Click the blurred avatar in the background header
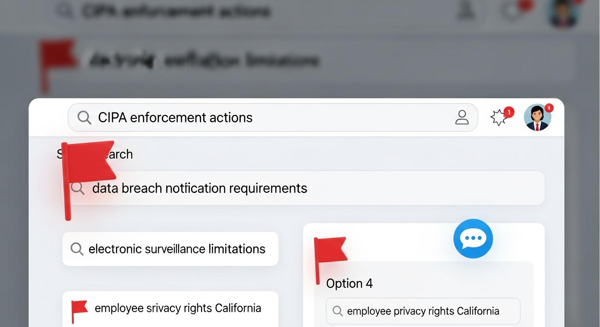Image resolution: width=600 pixels, height=327 pixels. [563, 12]
